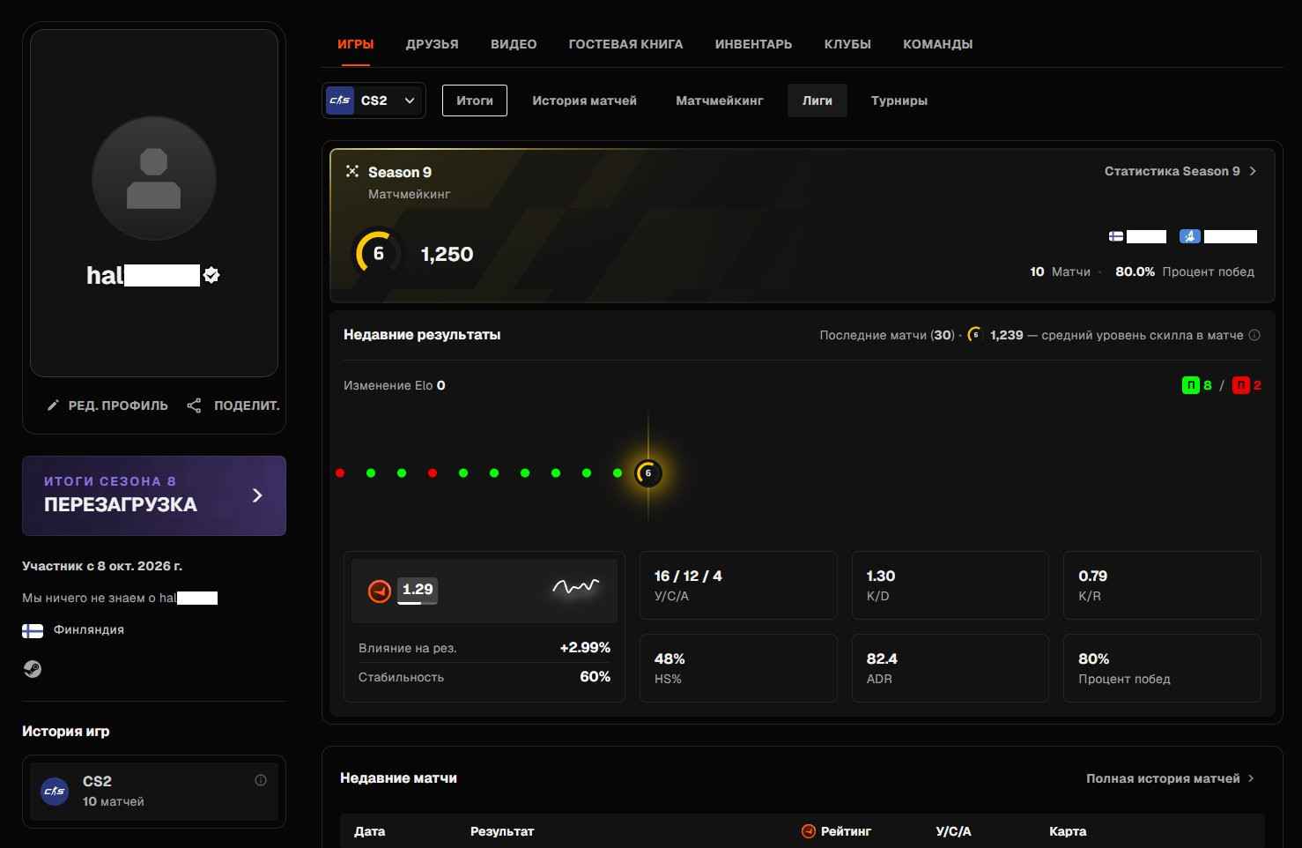This screenshot has height=848, width=1302.
Task: Open the Steam account icon link
Action: click(32, 669)
